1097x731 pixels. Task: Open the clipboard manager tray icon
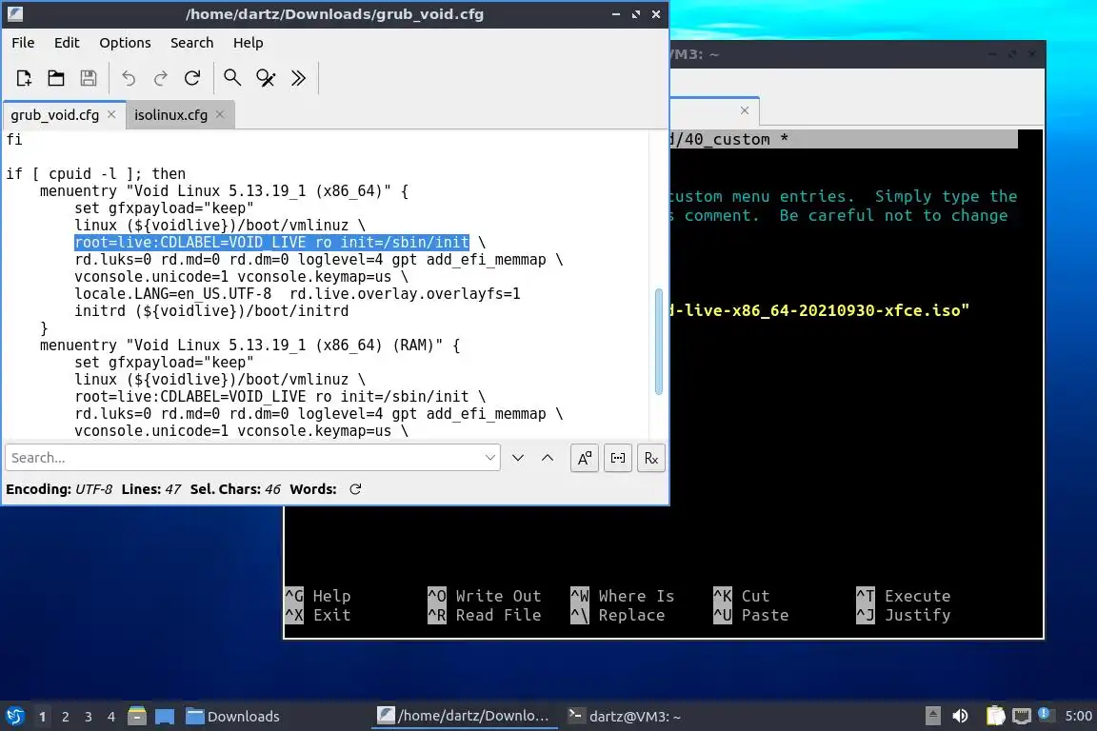[995, 716]
